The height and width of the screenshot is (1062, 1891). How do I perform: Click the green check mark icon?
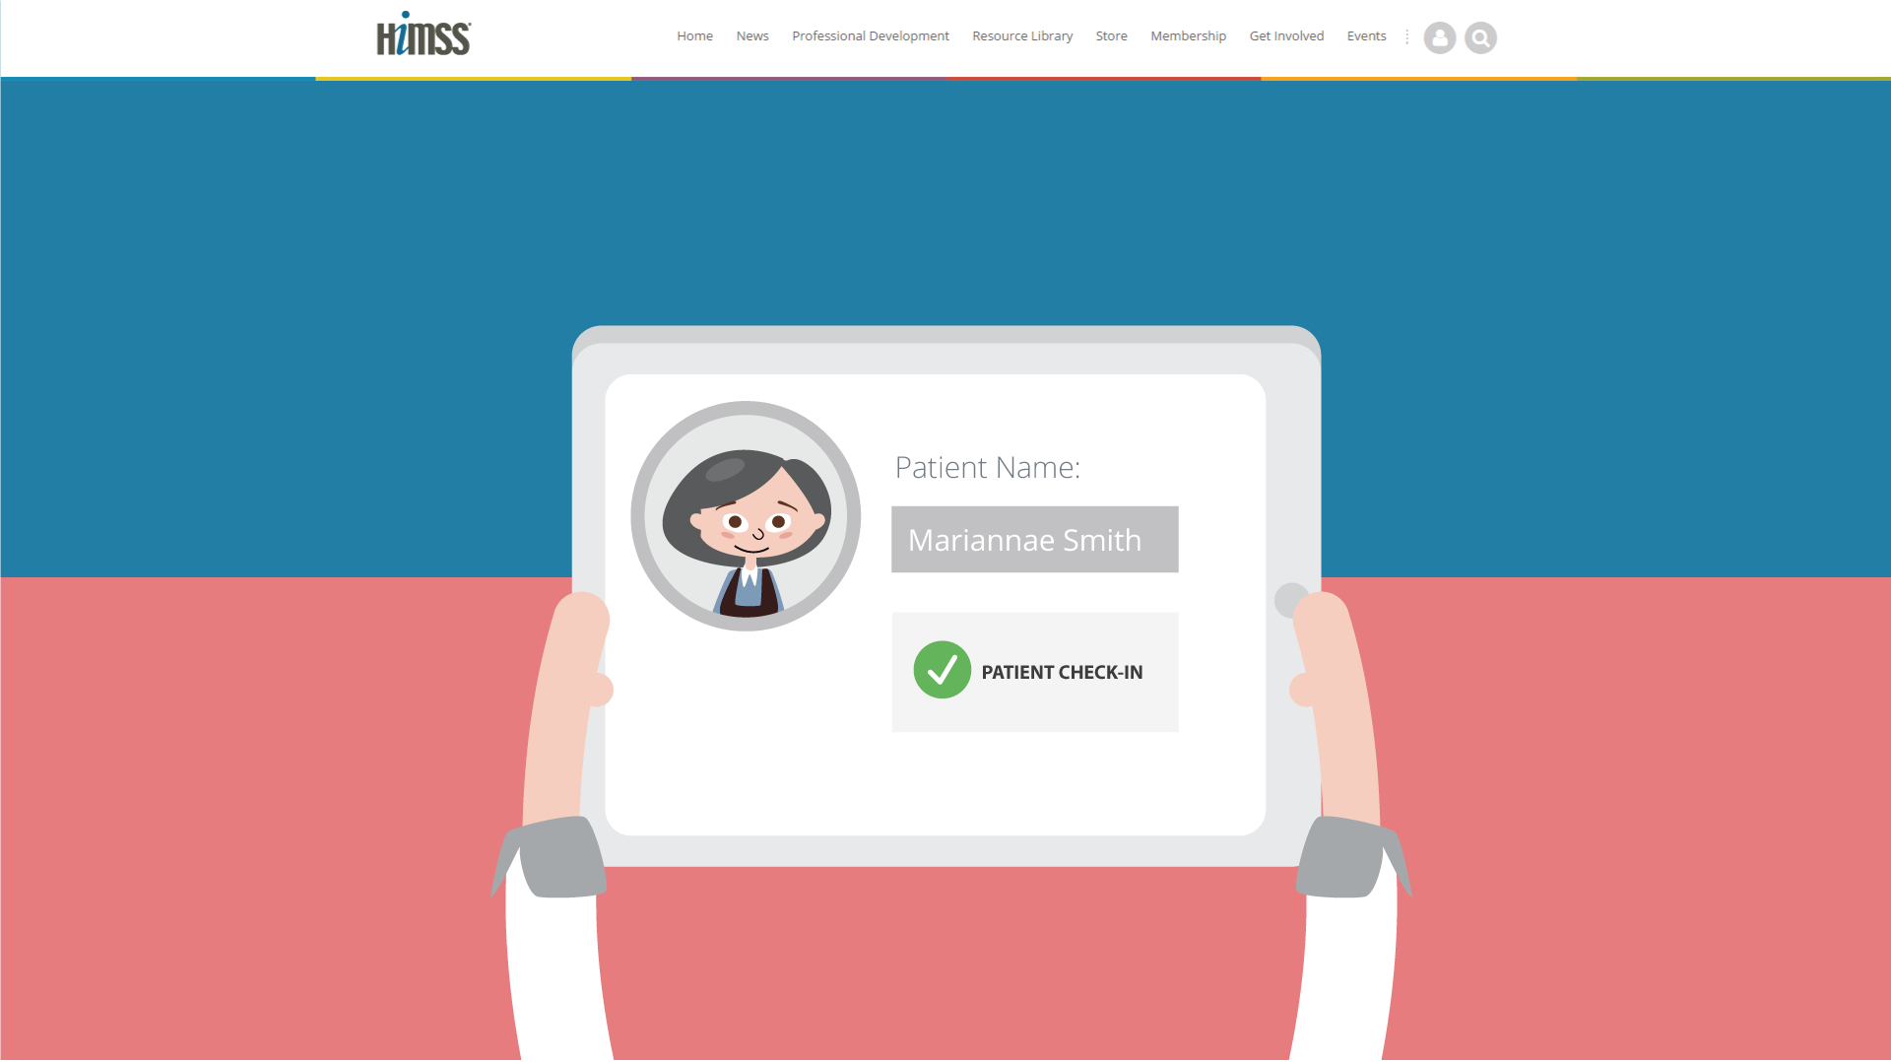pyautogui.click(x=943, y=670)
